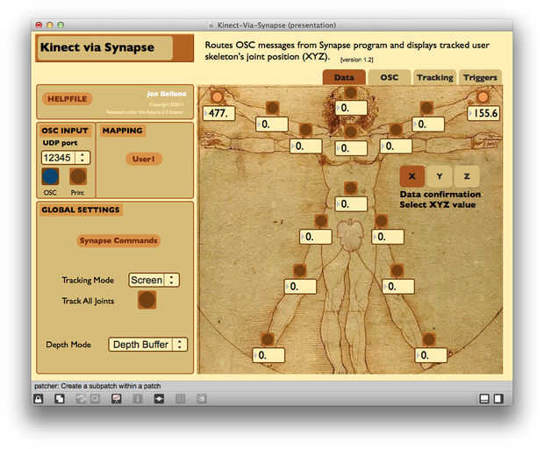Click the greyed icon right of the grid icon
544x449 pixels.
tap(202, 399)
